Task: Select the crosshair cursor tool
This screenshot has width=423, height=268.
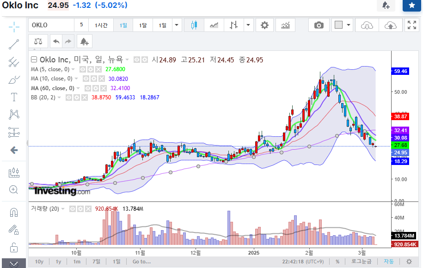Action: pyautogui.click(x=14, y=27)
